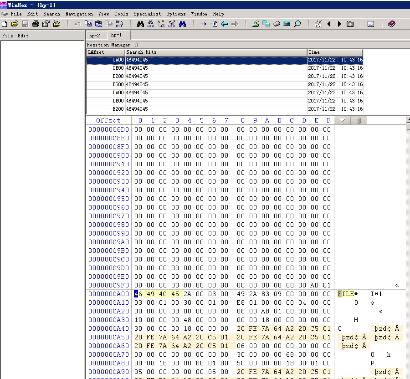Click byte 46 at offset CA00
Screen dimensions: 410x379
138,294
